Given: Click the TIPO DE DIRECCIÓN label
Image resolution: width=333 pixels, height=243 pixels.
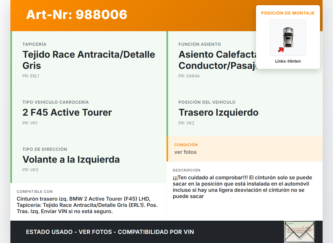Looking at the screenshot, I should click(45, 149).
